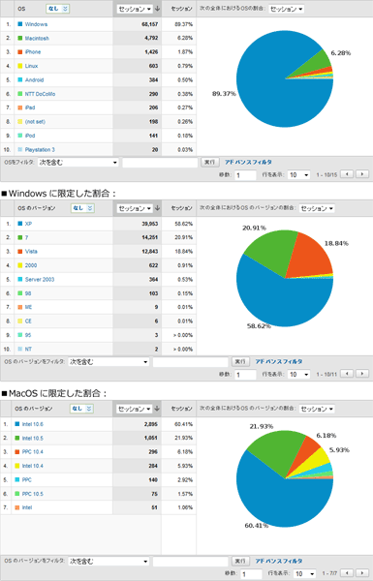Go to next page in MacOS version table

362,573
